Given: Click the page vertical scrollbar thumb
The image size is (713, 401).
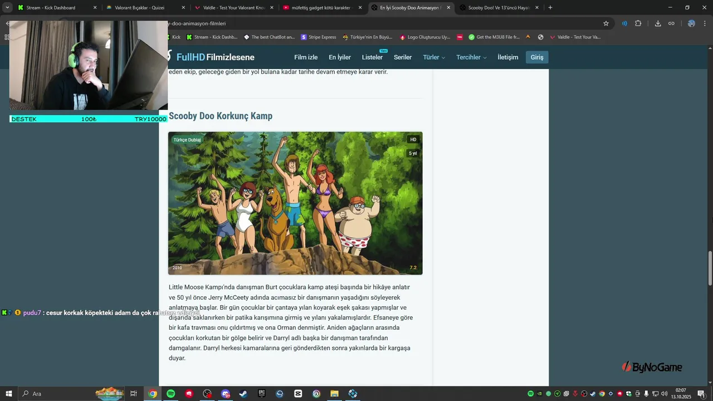Looking at the screenshot, I should pos(710,267).
